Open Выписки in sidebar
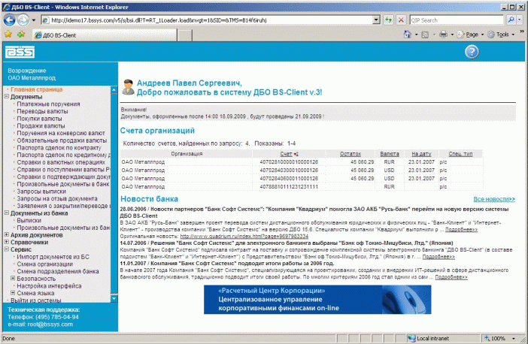 (29, 221)
